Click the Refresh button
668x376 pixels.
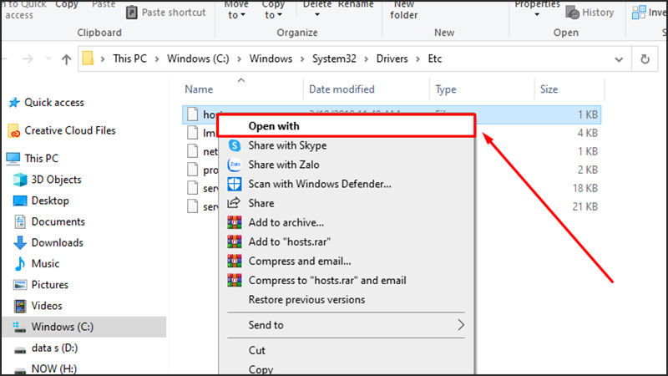pyautogui.click(x=645, y=59)
